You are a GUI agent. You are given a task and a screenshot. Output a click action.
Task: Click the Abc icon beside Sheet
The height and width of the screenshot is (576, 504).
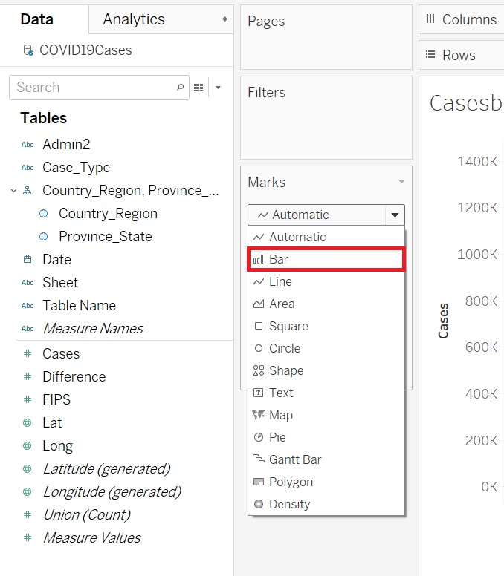[28, 283]
